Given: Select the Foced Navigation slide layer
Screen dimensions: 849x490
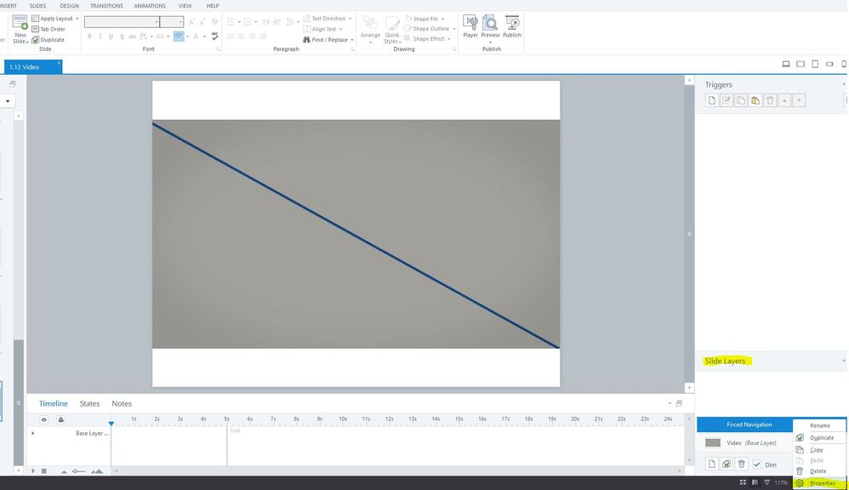Looking at the screenshot, I should pos(744,424).
